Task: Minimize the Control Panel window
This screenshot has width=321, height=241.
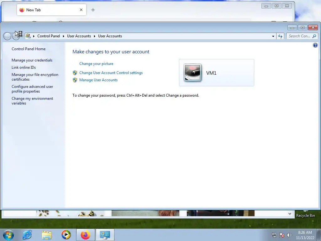Action: click(x=292, y=28)
